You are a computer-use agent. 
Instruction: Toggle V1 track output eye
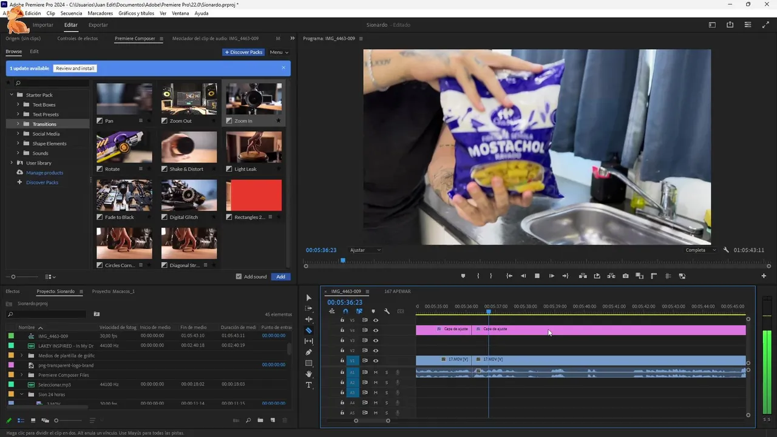coord(376,361)
